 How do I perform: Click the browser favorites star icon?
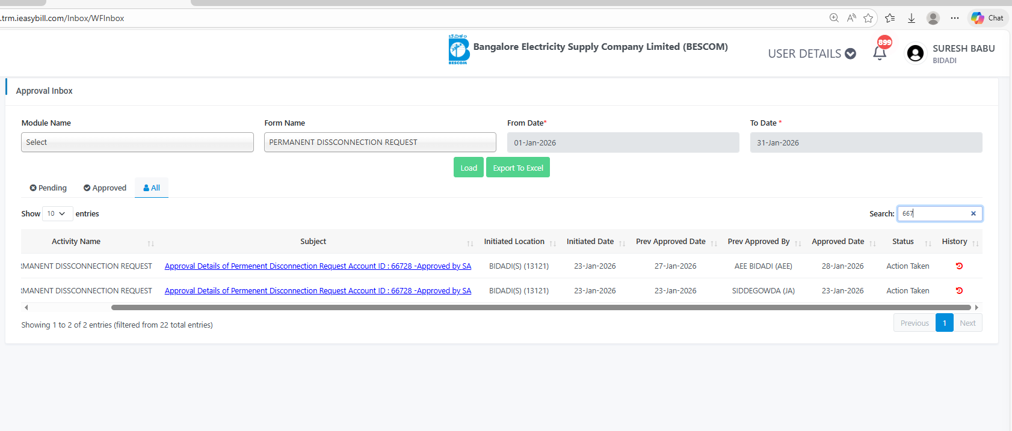point(868,18)
